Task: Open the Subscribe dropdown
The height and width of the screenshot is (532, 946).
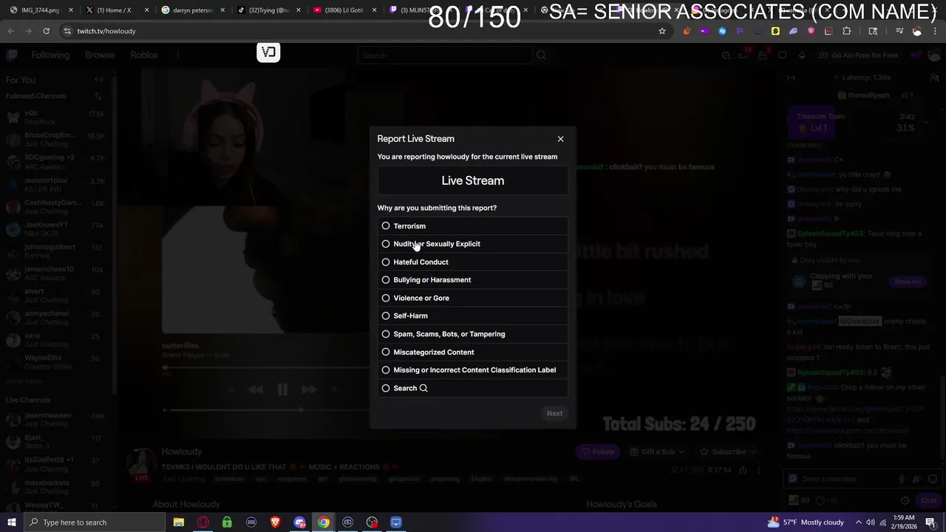Action: (x=728, y=451)
